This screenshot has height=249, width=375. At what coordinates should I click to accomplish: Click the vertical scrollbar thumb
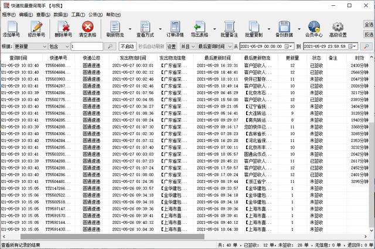point(371,175)
